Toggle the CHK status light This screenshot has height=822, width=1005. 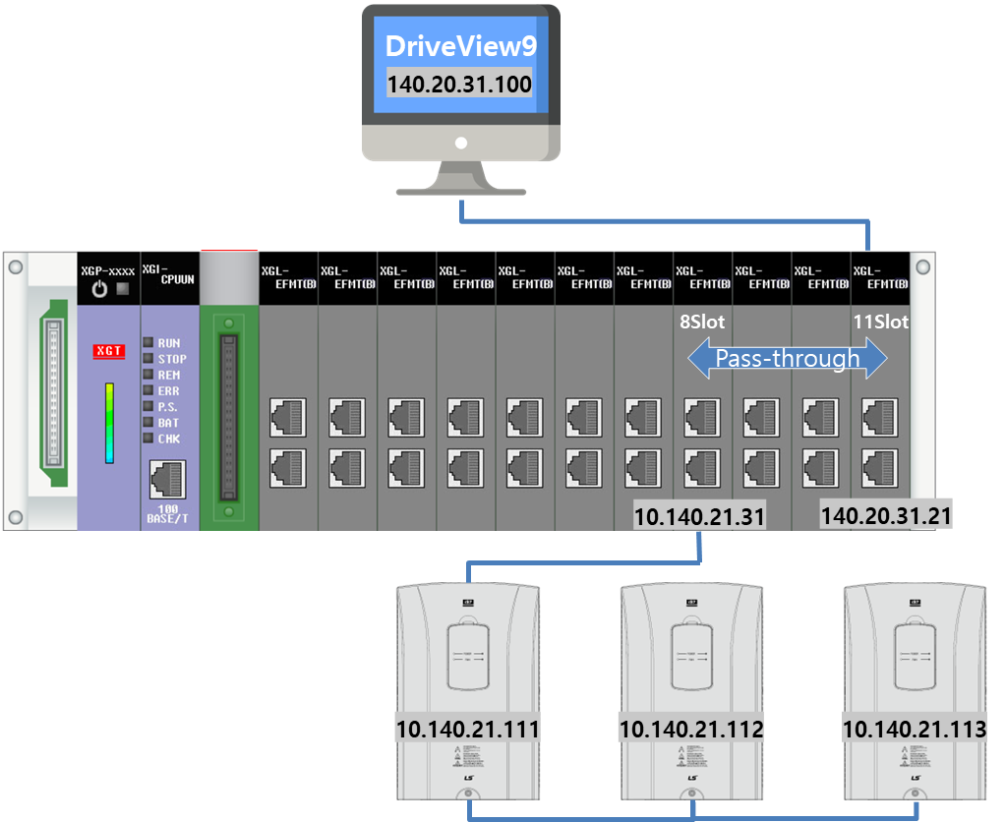click(x=148, y=438)
